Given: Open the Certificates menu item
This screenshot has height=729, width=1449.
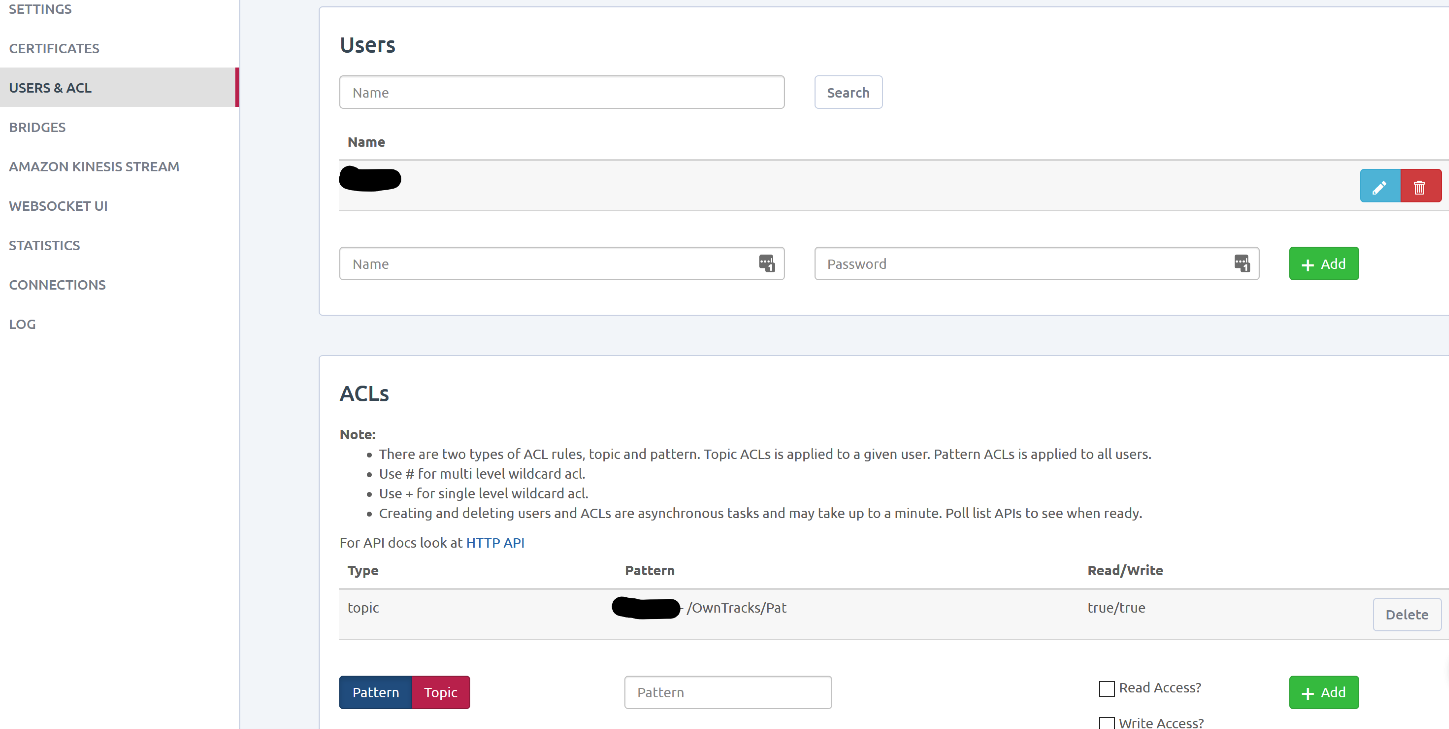Looking at the screenshot, I should pyautogui.click(x=54, y=48).
